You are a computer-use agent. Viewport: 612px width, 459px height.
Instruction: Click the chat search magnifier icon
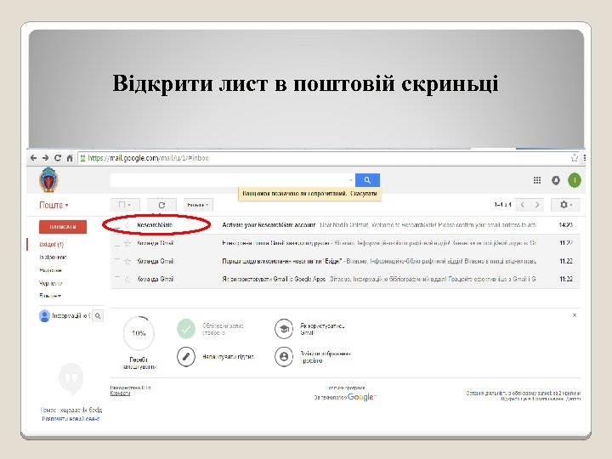point(98,315)
